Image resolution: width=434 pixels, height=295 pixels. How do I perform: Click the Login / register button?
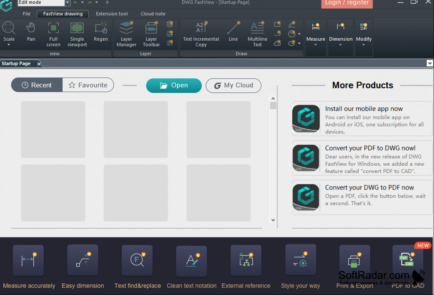click(x=347, y=3)
